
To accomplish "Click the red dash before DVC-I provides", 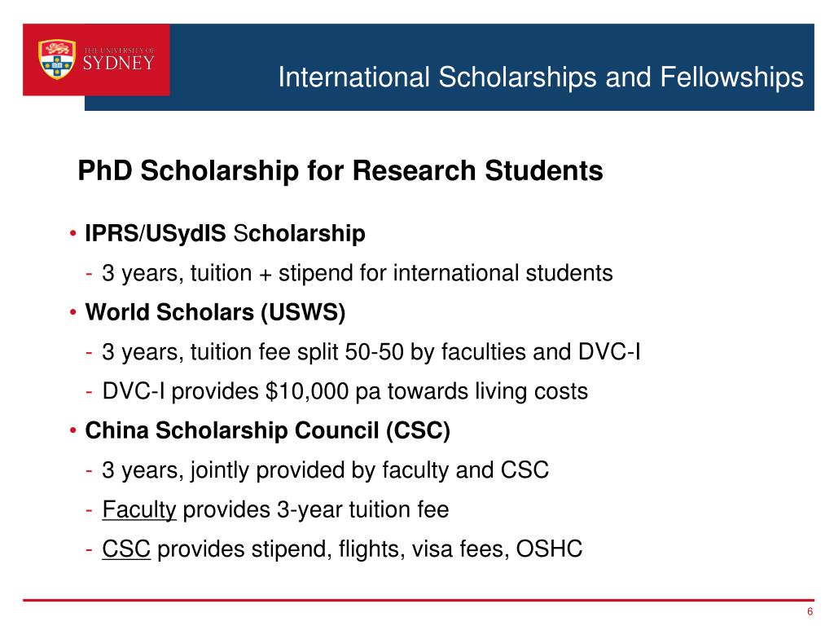I will (x=89, y=392).
